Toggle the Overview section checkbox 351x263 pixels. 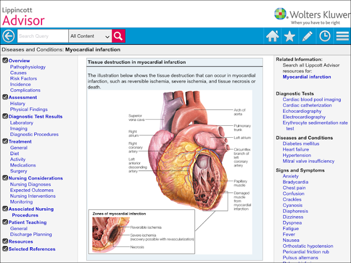[5, 60]
